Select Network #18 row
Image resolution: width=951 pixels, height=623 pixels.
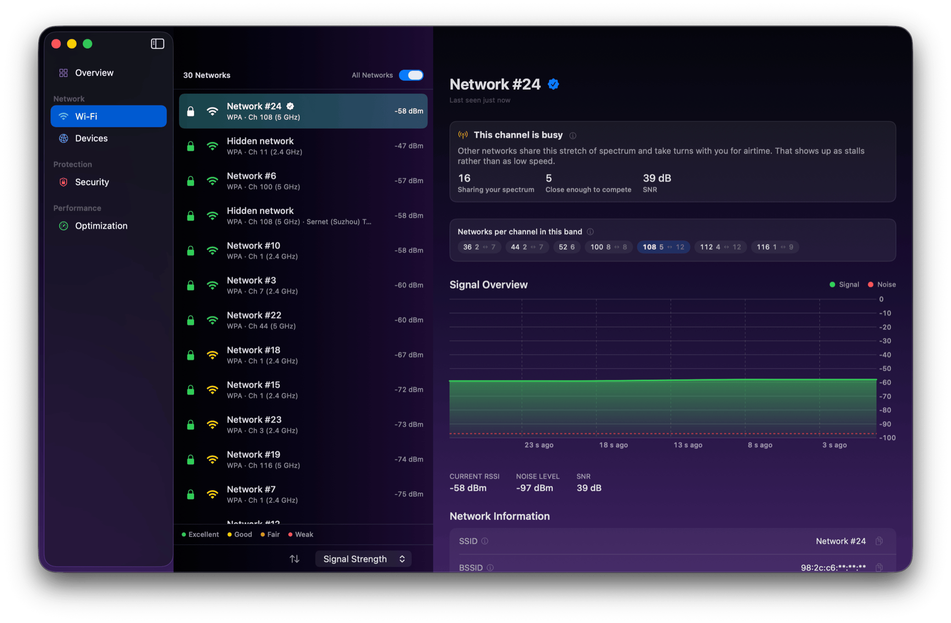[303, 355]
